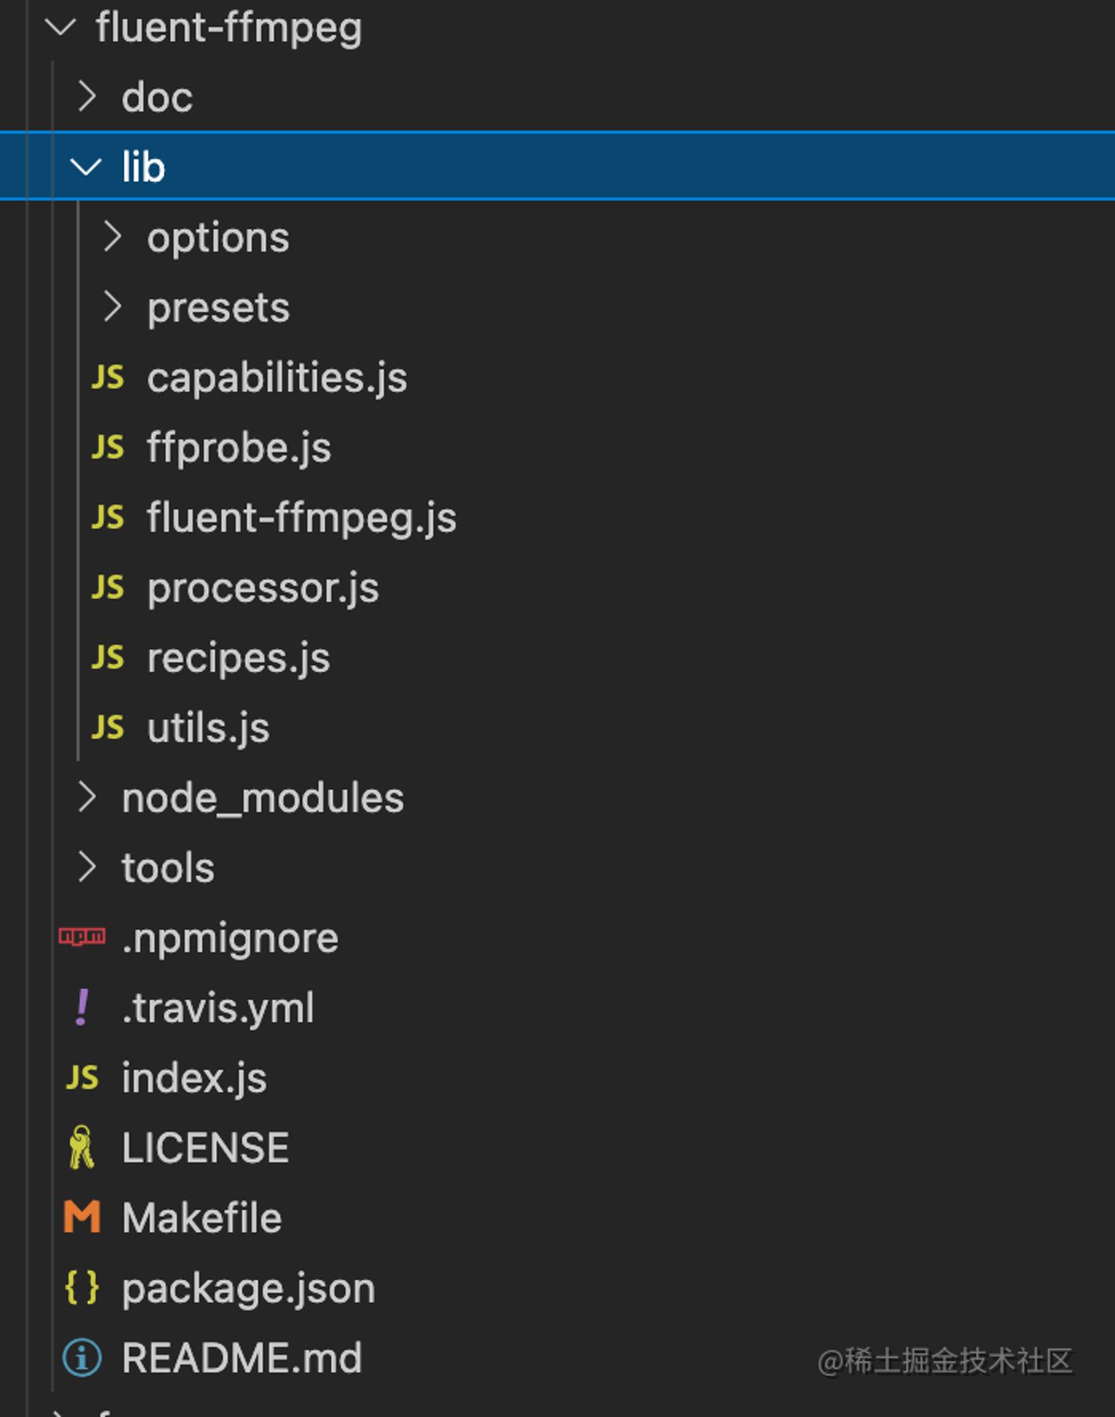Click the info icon beside README.md
1115x1417 pixels.
point(82,1357)
